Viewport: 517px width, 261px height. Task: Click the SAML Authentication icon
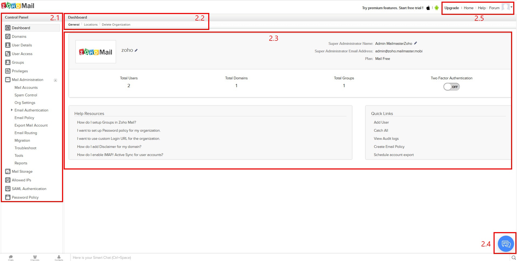[x=8, y=189]
